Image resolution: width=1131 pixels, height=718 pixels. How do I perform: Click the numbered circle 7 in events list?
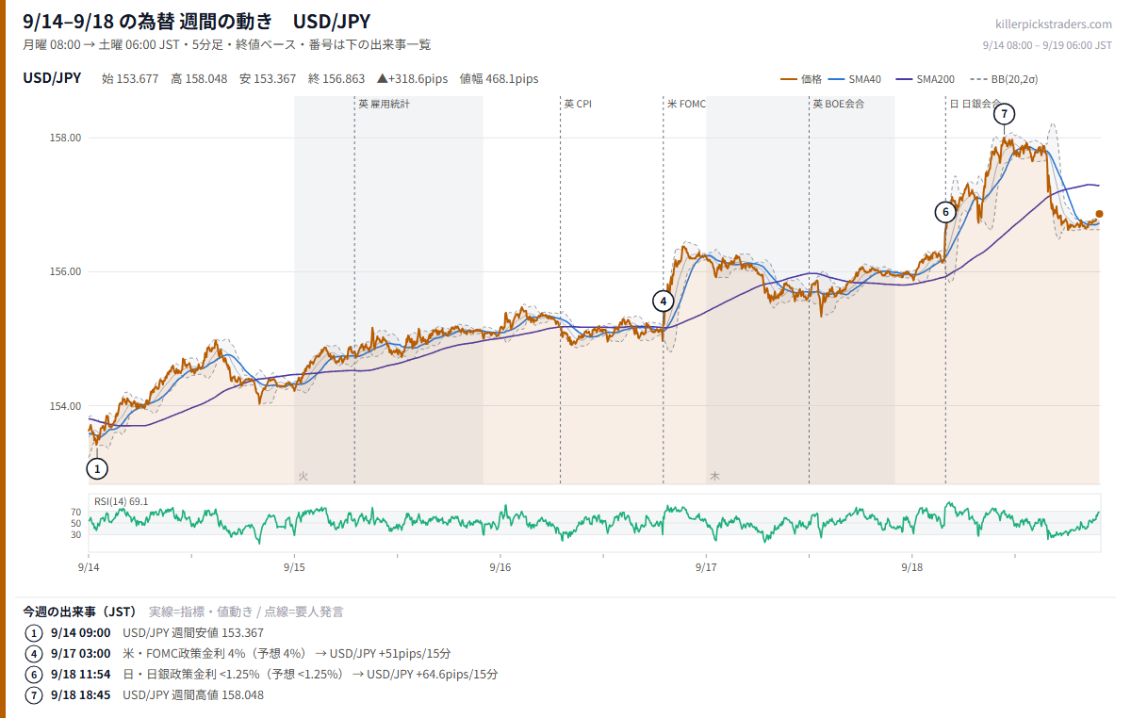point(34,695)
